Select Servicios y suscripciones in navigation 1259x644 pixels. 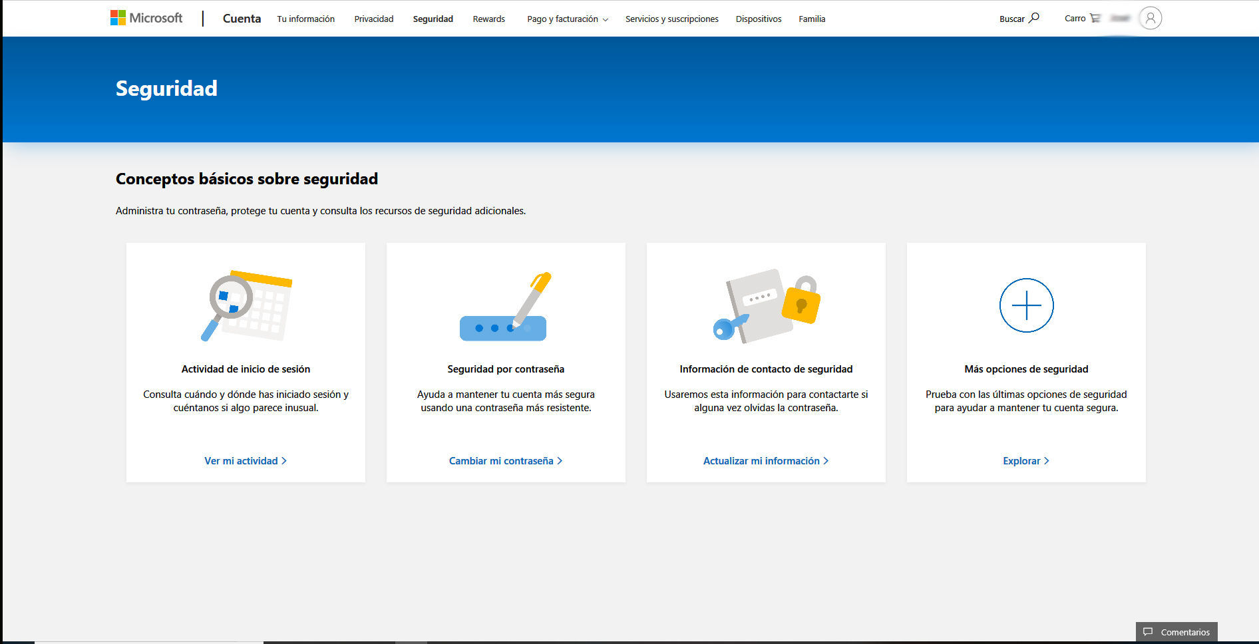[671, 19]
